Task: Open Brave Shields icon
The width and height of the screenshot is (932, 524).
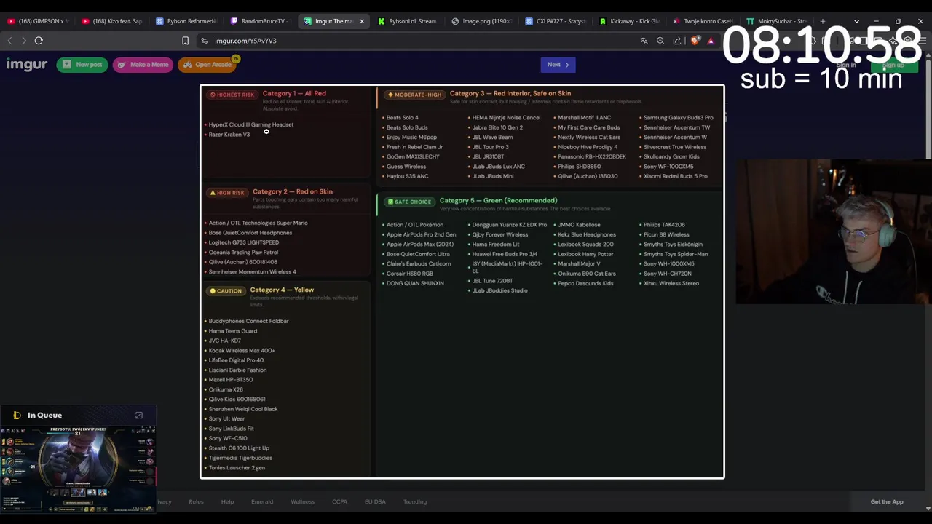Action: click(x=695, y=41)
